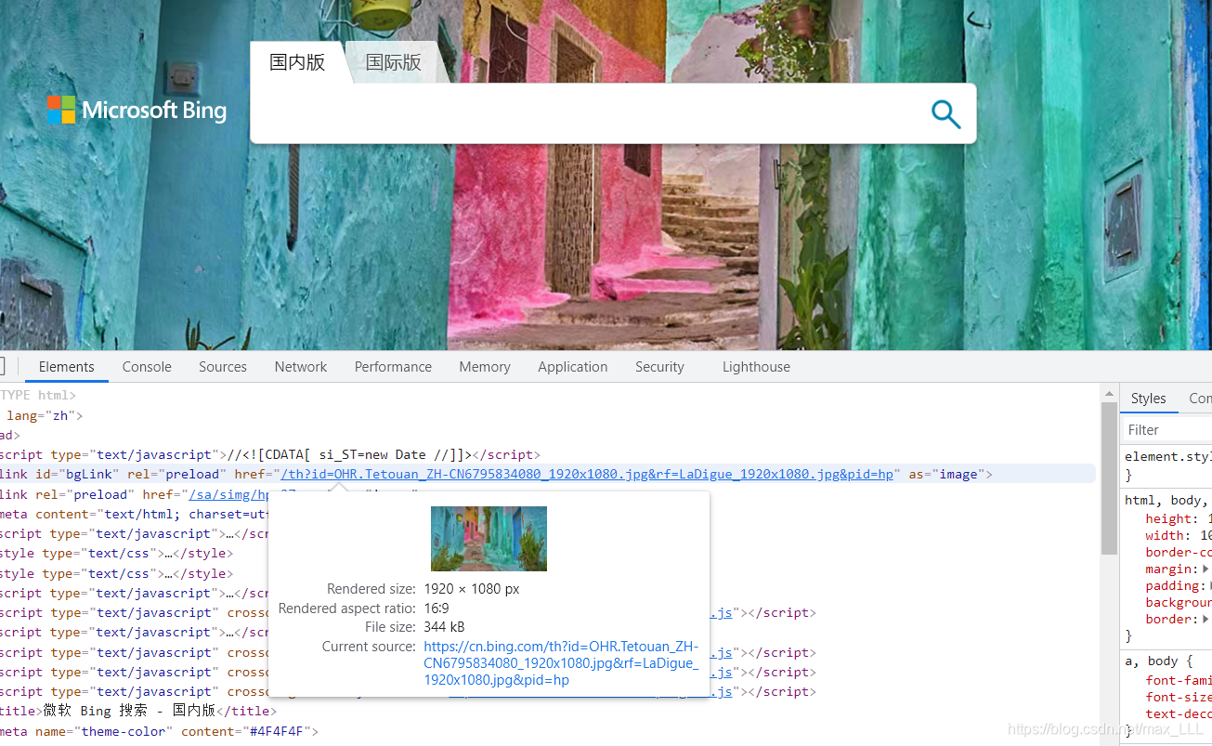
Task: Click the element.style rule in Styles
Action: 1168,457
